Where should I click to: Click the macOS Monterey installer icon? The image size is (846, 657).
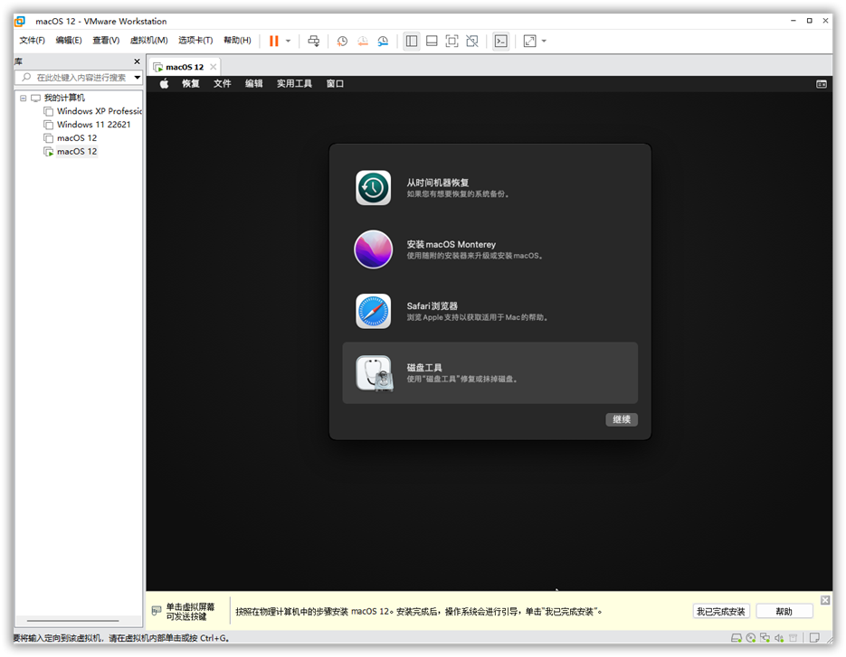[x=373, y=249]
